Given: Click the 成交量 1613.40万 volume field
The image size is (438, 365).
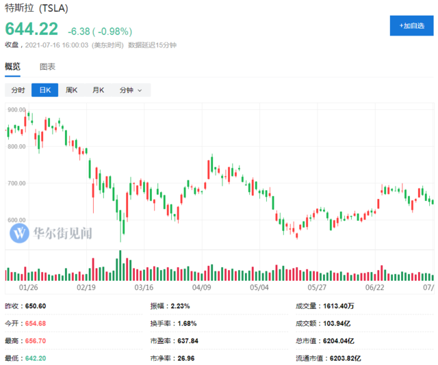Looking at the screenshot, I should click(325, 306).
